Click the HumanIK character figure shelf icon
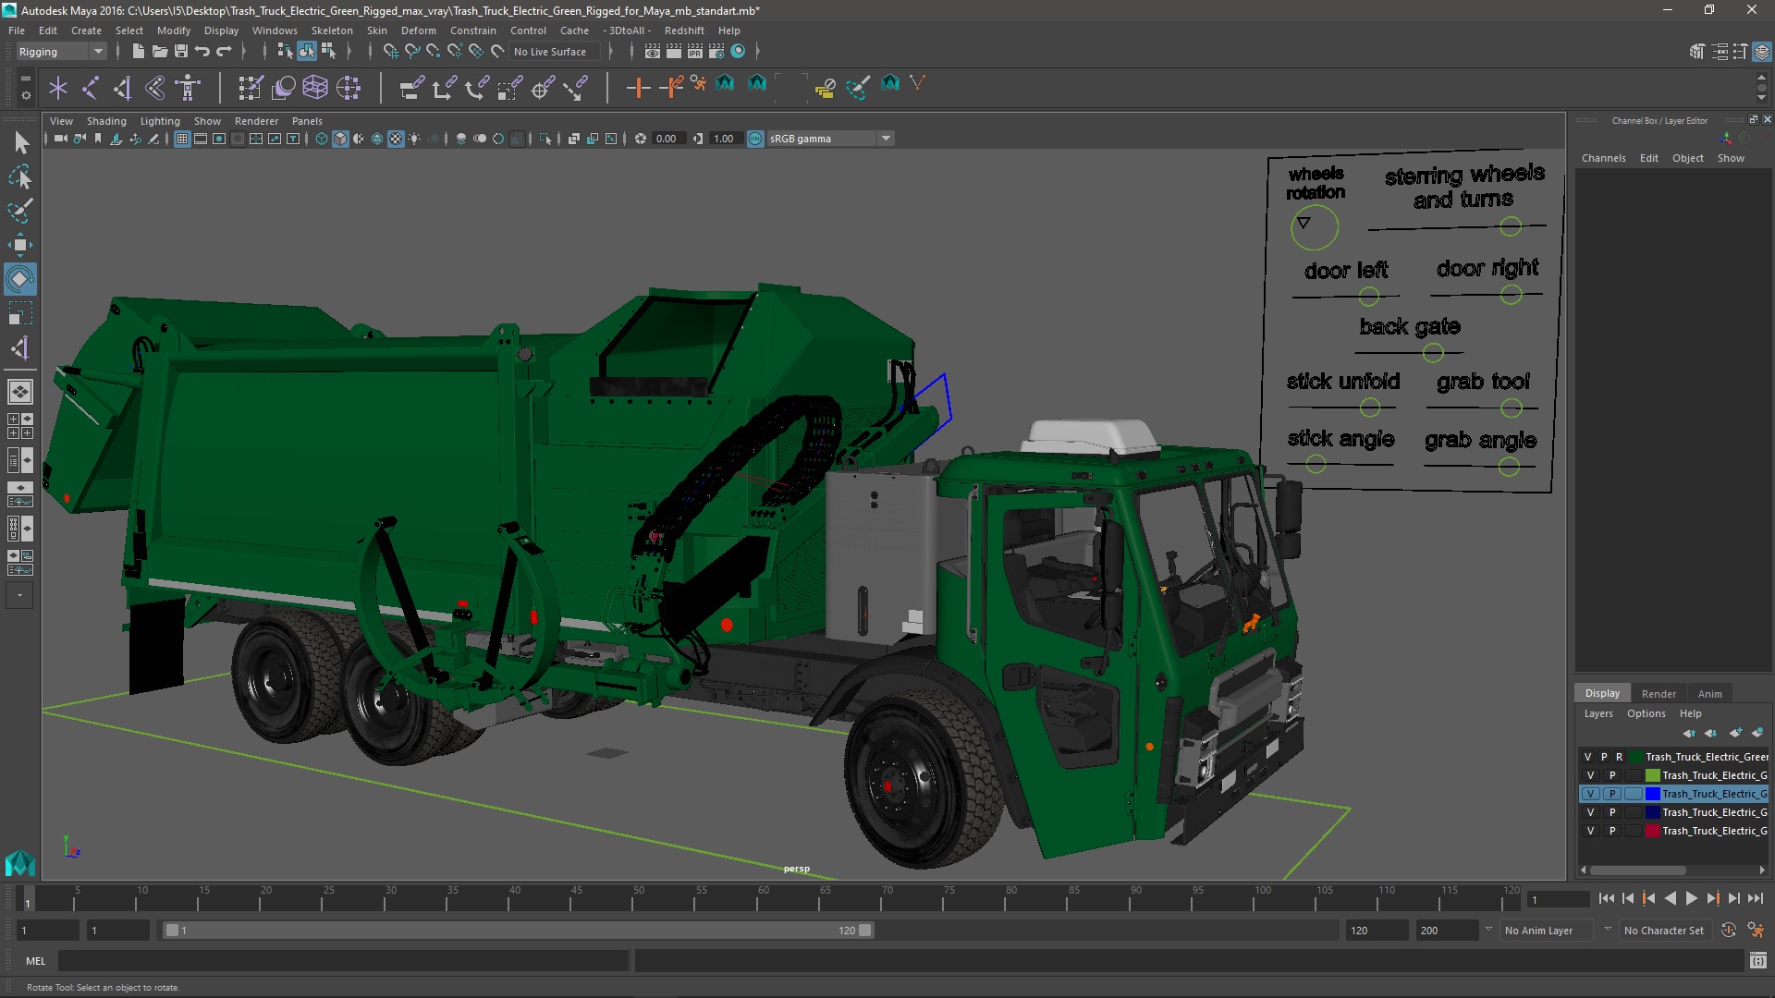 click(x=188, y=88)
